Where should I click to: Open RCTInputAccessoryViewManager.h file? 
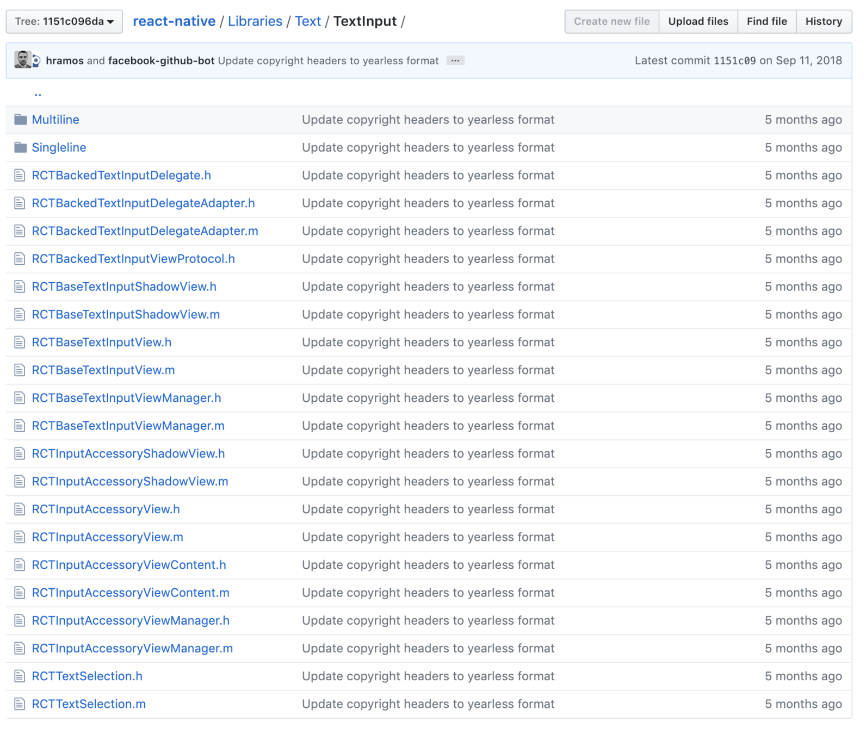pyautogui.click(x=131, y=620)
